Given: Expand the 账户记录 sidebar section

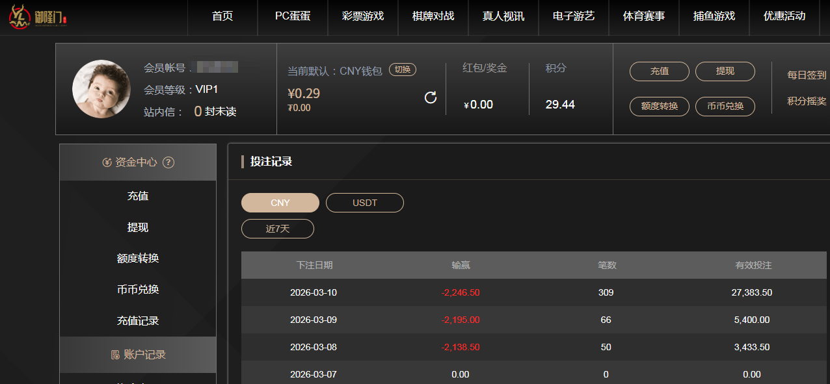Looking at the screenshot, I should 138,355.
